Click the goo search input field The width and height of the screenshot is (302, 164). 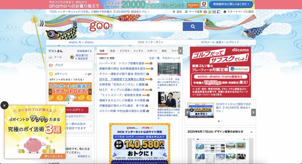click(x=147, y=27)
